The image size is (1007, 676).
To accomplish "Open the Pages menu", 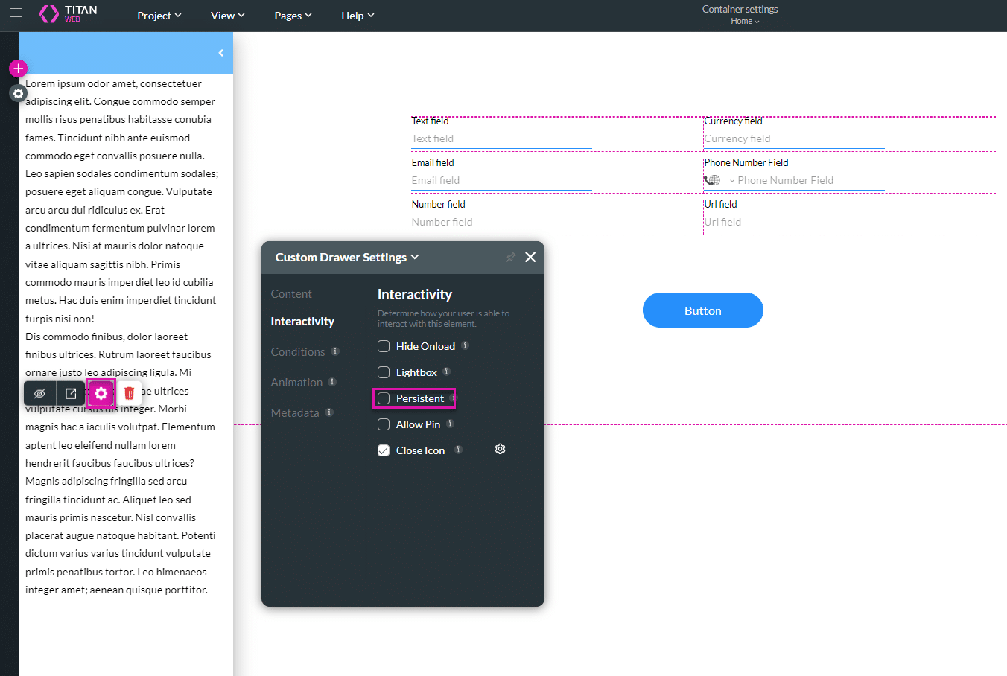I will point(292,16).
